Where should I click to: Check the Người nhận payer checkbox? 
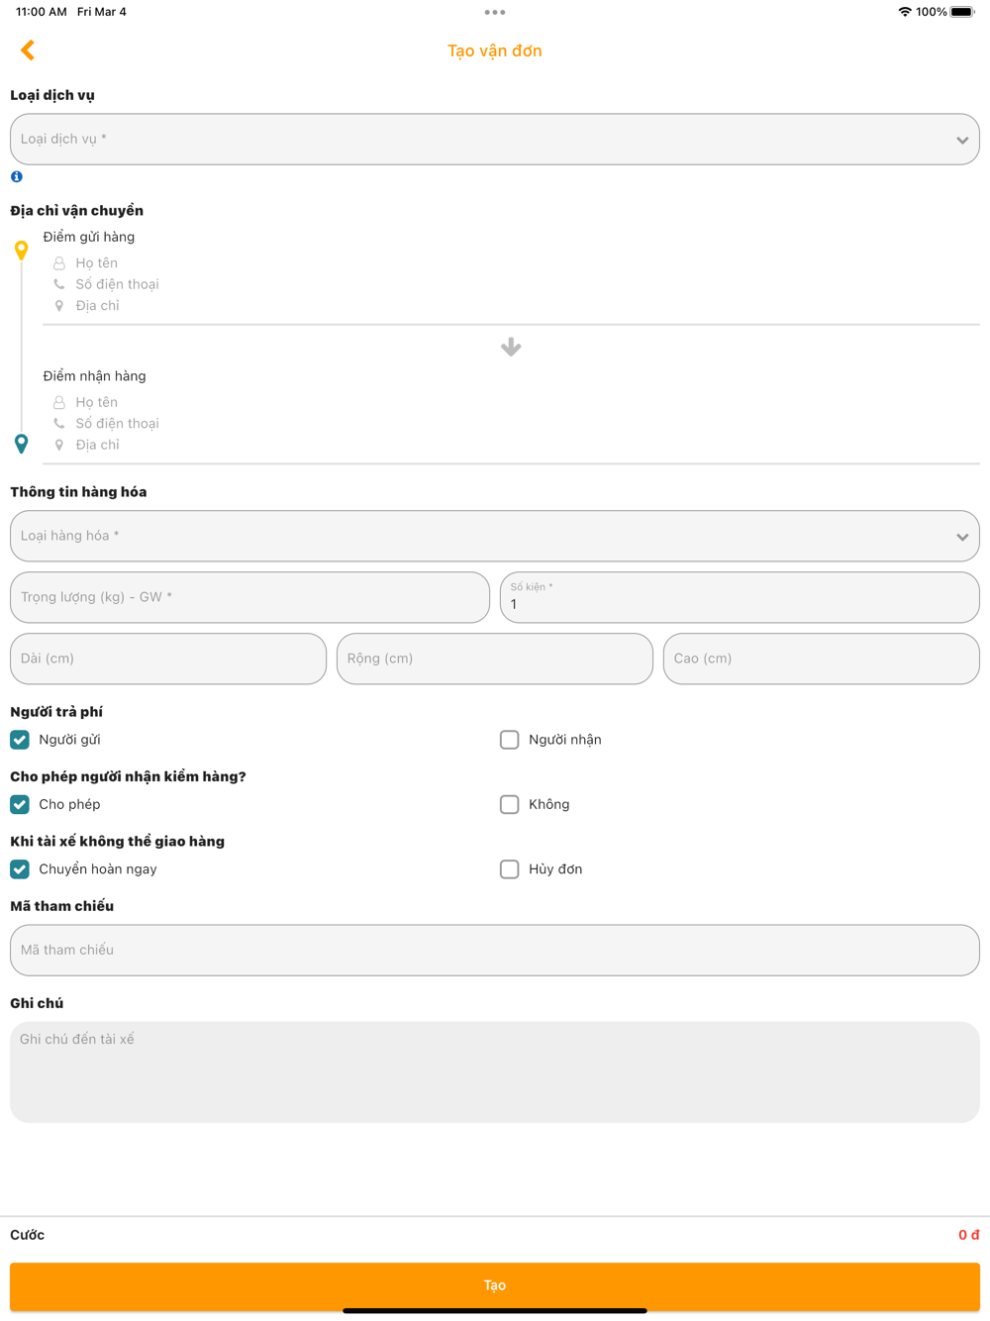coord(510,740)
